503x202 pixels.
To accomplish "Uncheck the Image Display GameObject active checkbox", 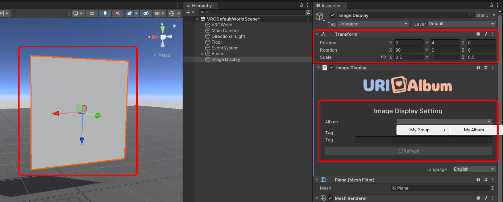I will [333, 15].
